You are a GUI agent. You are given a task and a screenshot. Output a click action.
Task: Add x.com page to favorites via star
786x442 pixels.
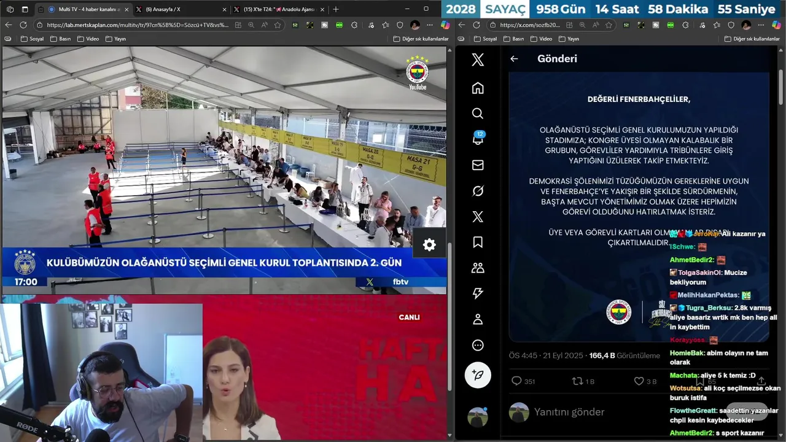coord(609,25)
